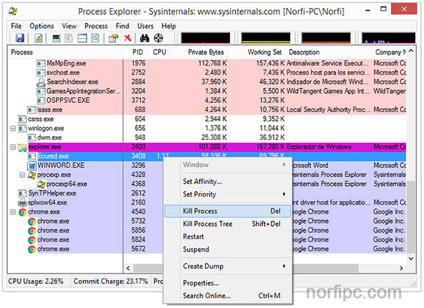
Task: Open the Properties toolbar icon
Action: 113,38
